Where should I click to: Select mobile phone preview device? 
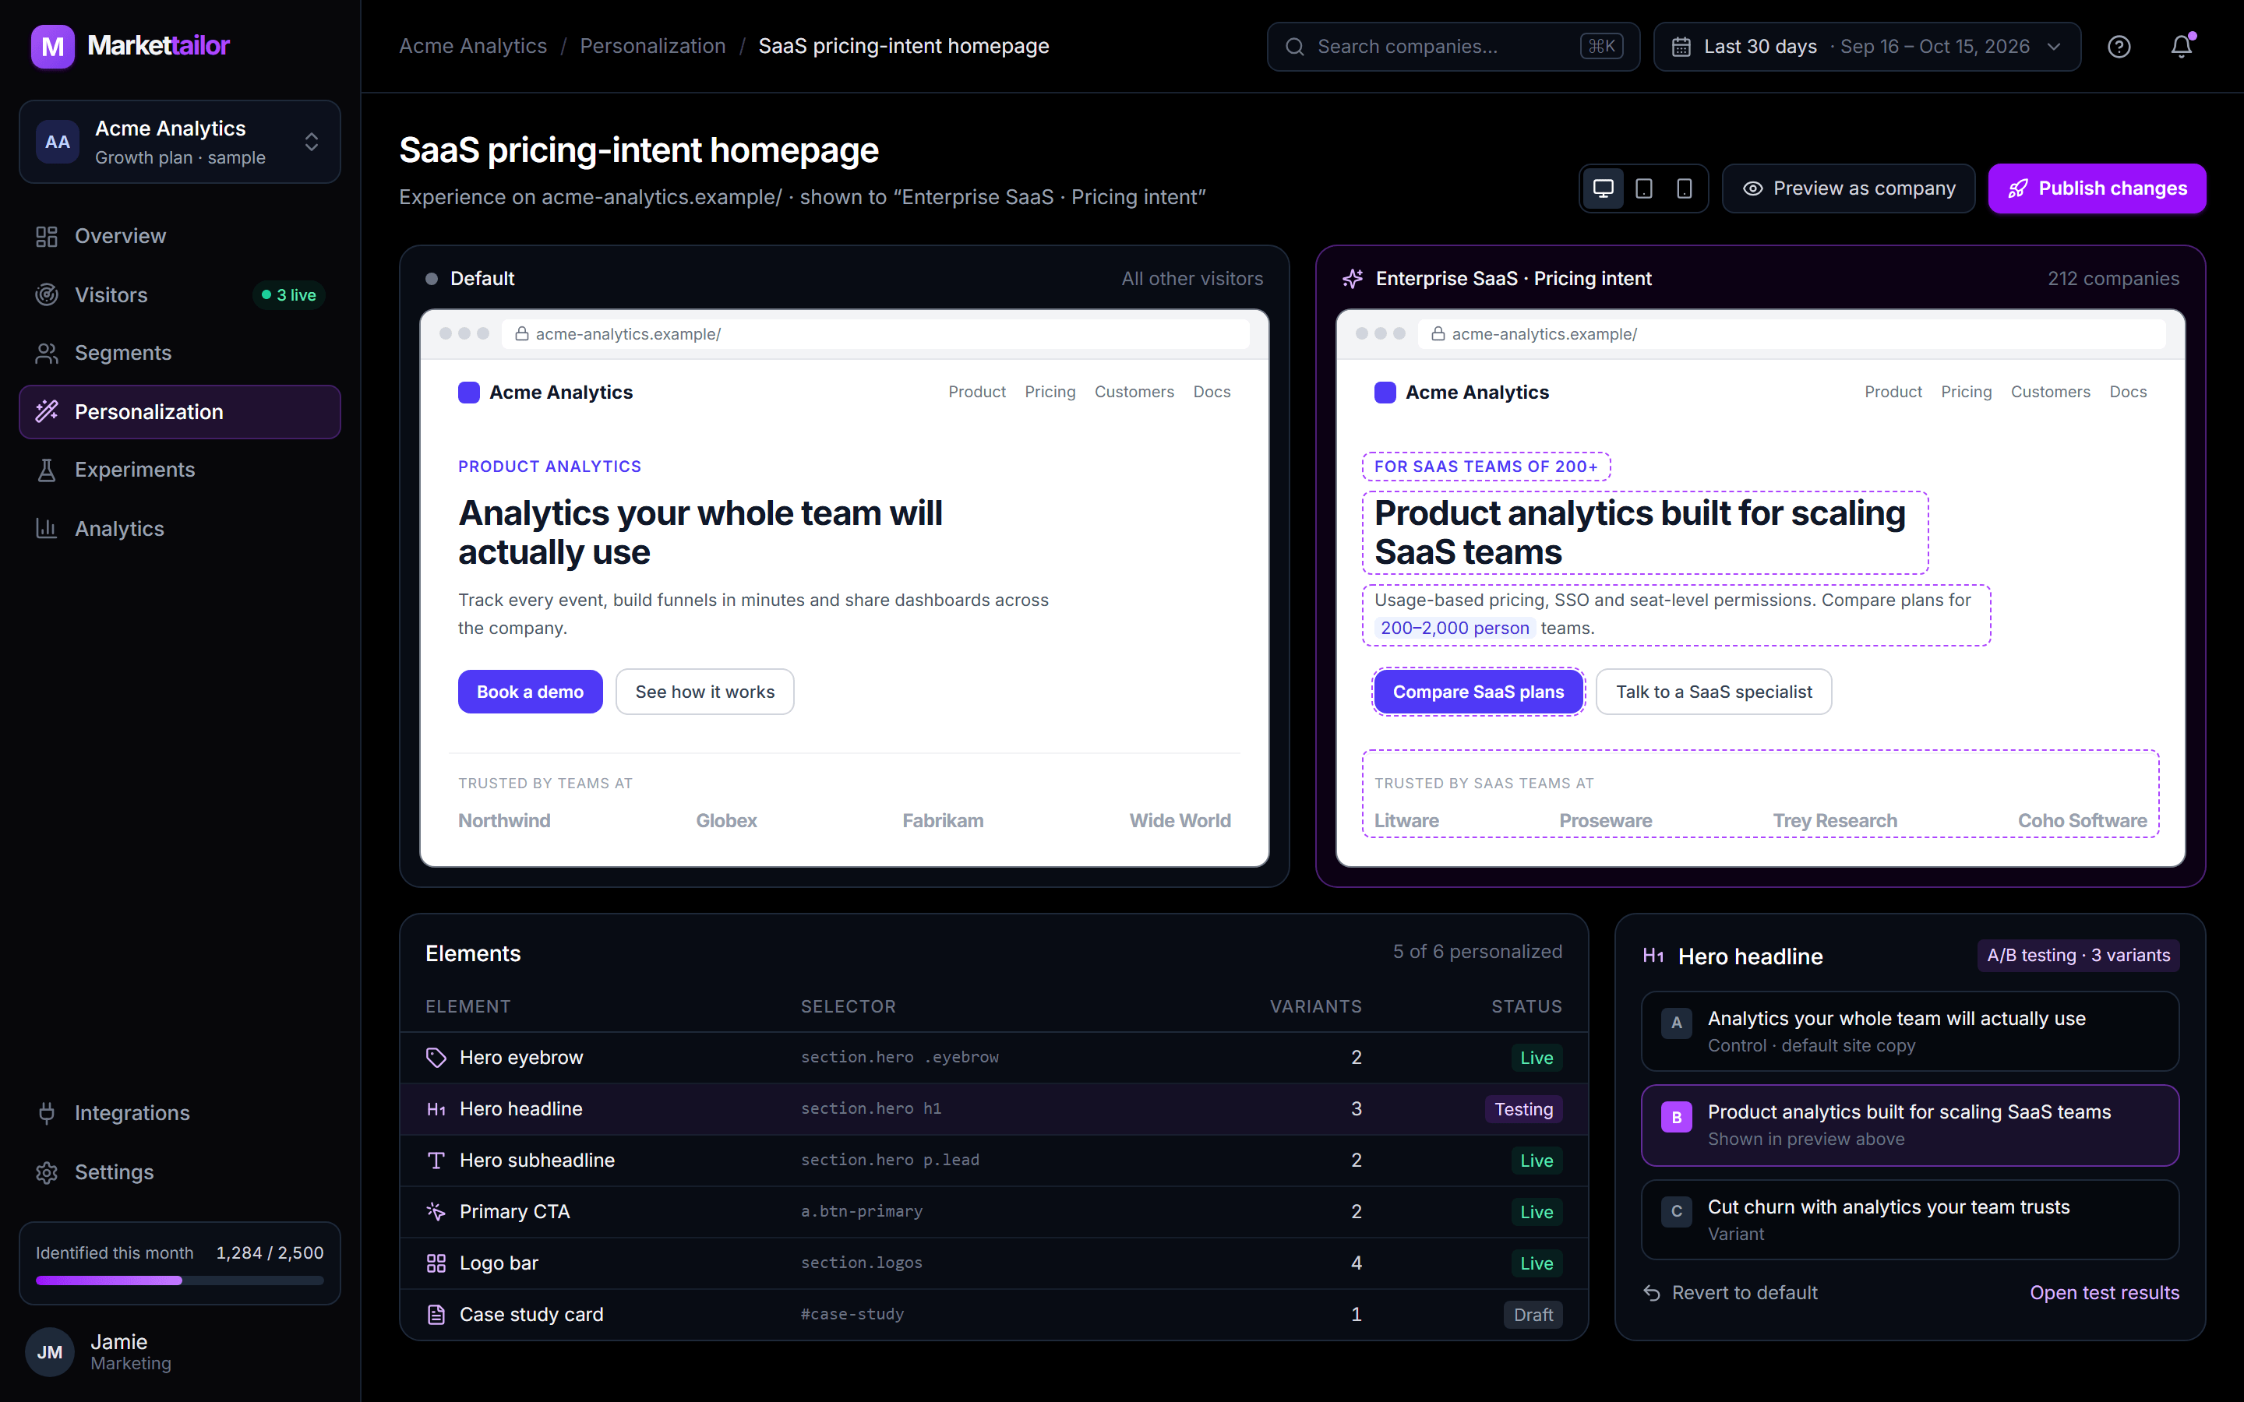(x=1685, y=188)
